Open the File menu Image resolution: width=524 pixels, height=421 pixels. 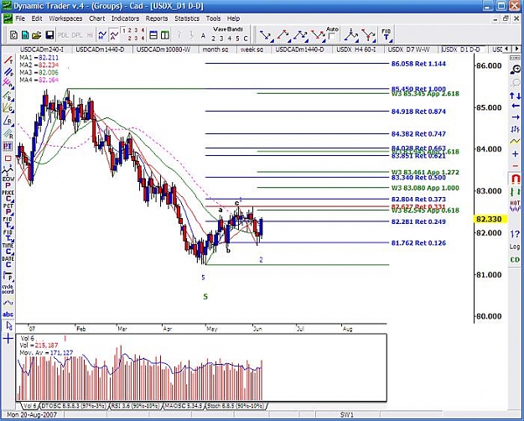[x=20, y=18]
